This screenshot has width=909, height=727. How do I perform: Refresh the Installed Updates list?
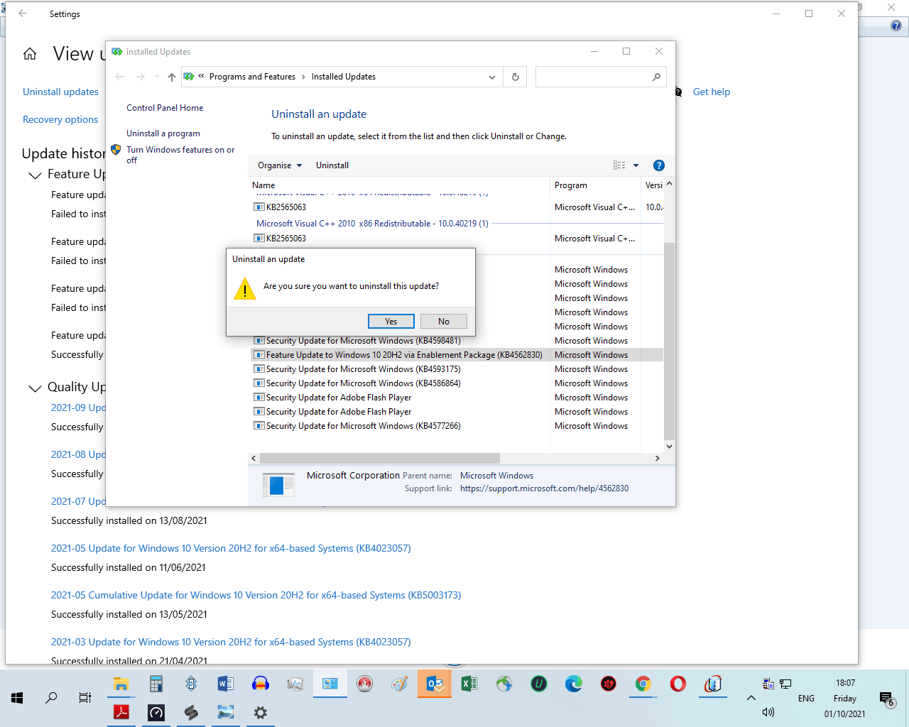click(x=516, y=77)
